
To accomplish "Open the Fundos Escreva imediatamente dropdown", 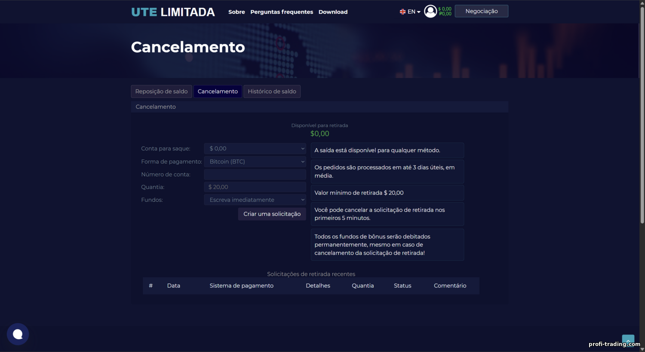I will [255, 200].
